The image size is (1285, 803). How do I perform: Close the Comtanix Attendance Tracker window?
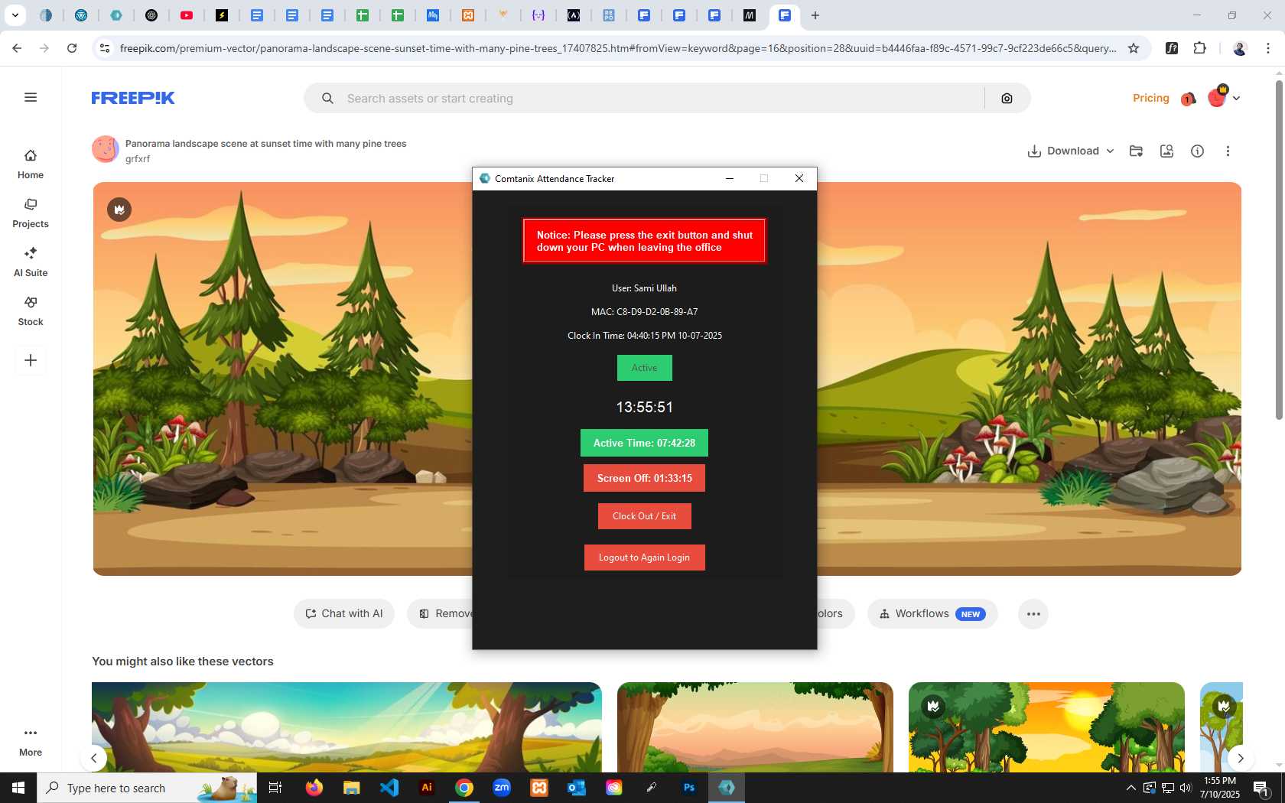click(x=799, y=178)
